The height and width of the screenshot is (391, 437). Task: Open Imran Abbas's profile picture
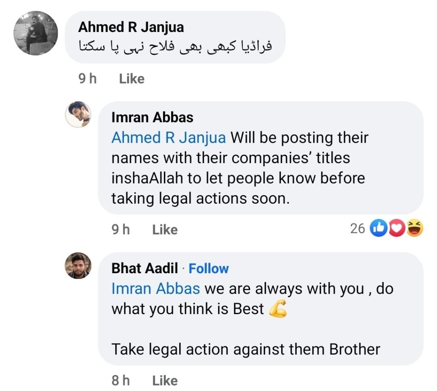pos(78,114)
